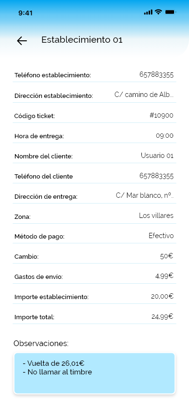Tap establishment phone number 657883355
This screenshot has height=409, width=189.
tap(156, 75)
